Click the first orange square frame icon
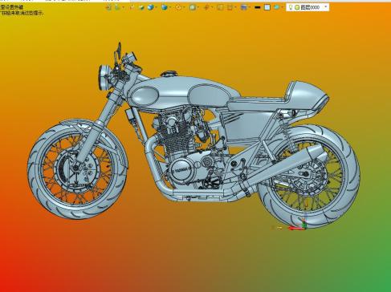 pyautogui.click(x=220, y=7)
